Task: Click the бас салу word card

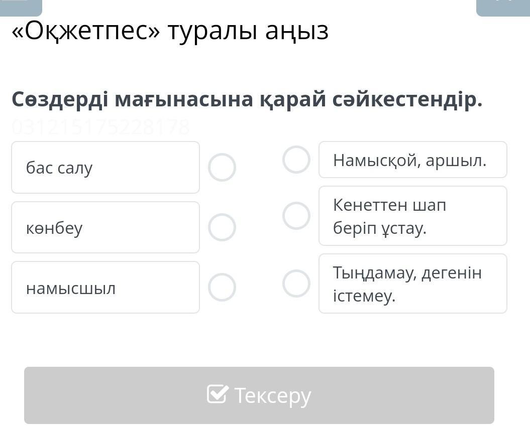Action: click(105, 168)
